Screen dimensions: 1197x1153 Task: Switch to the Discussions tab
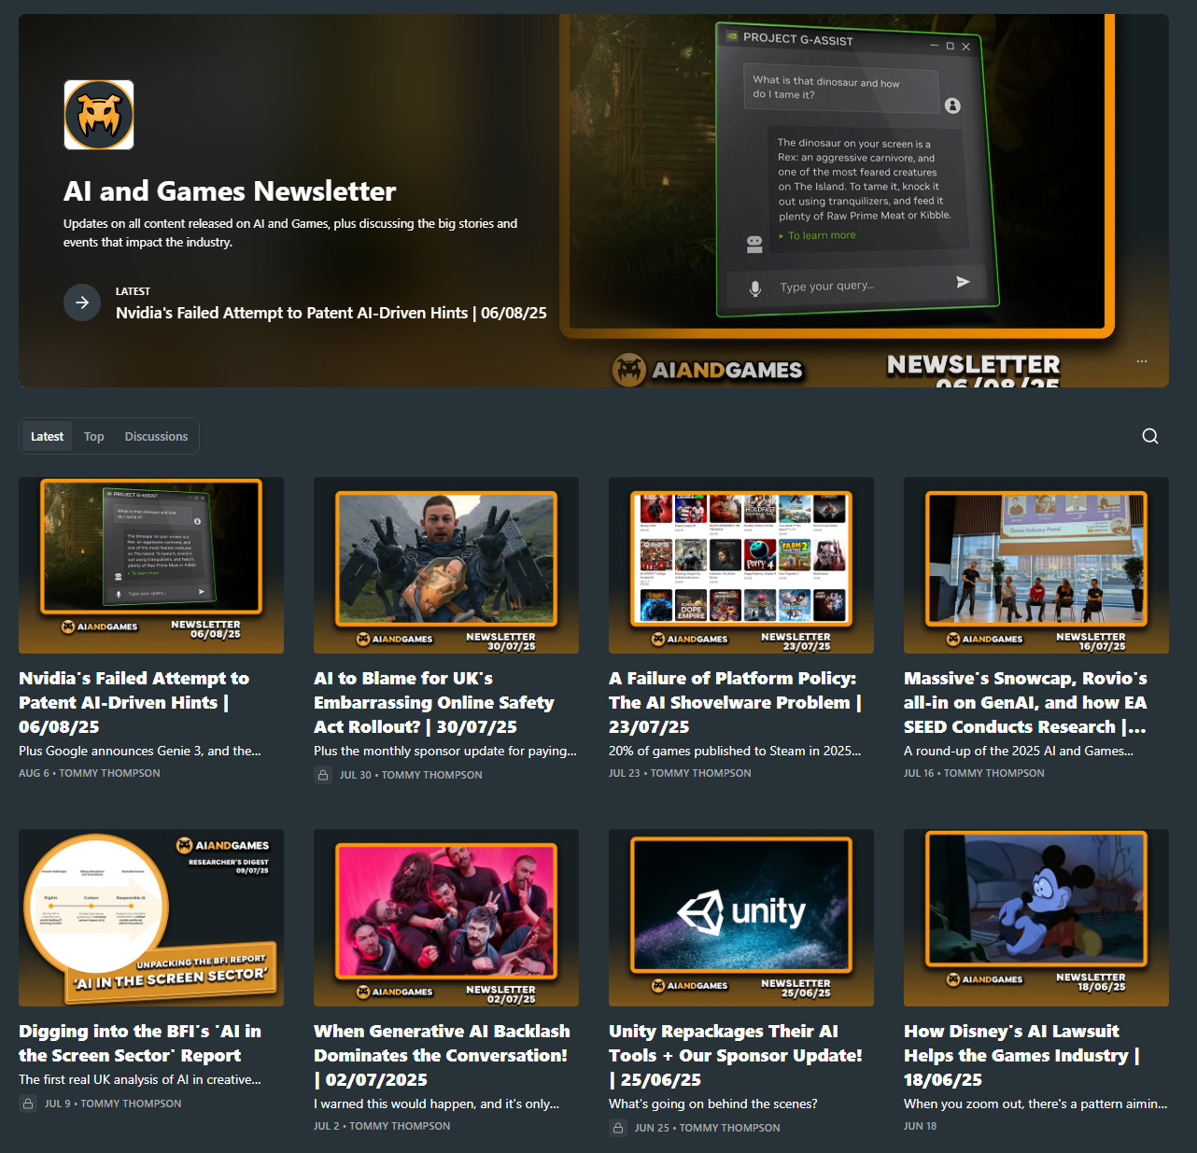coord(156,436)
